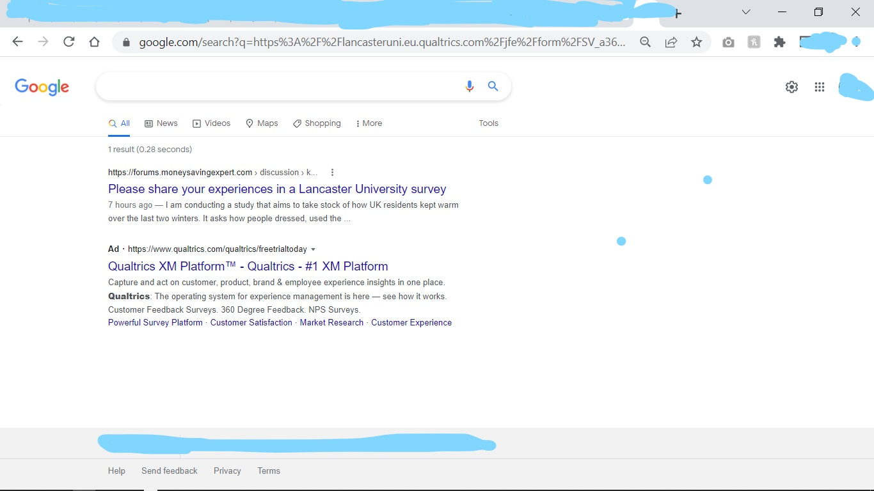Click the grey square extension icon

tap(754, 42)
